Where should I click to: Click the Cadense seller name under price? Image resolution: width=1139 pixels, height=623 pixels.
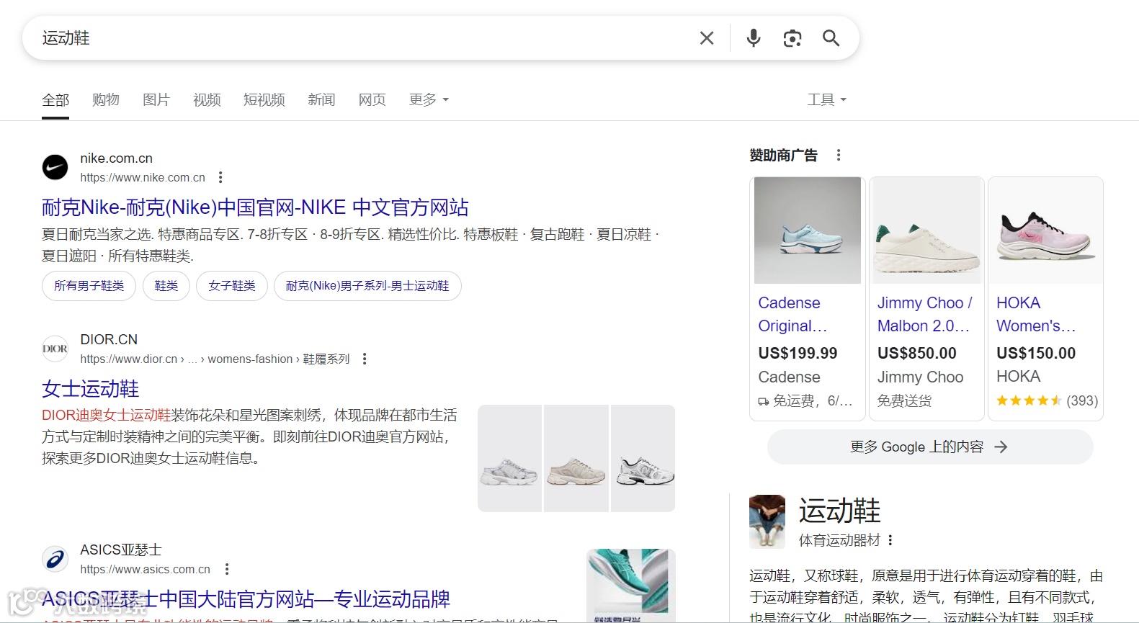pos(789,377)
